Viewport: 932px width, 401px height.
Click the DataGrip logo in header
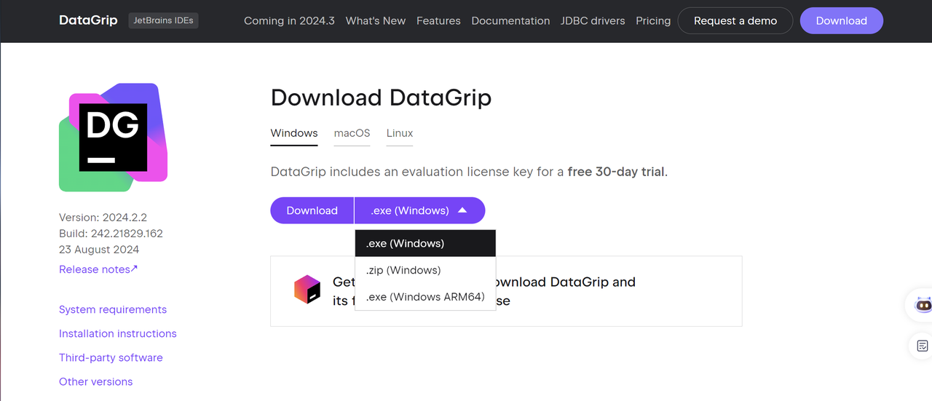[x=88, y=20]
